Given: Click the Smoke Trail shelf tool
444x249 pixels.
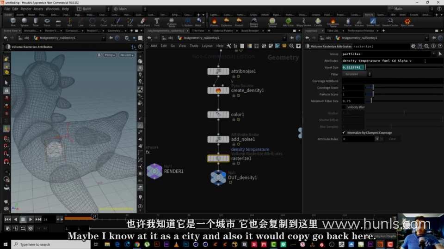Looking at the screenshot, I should tap(373, 22).
